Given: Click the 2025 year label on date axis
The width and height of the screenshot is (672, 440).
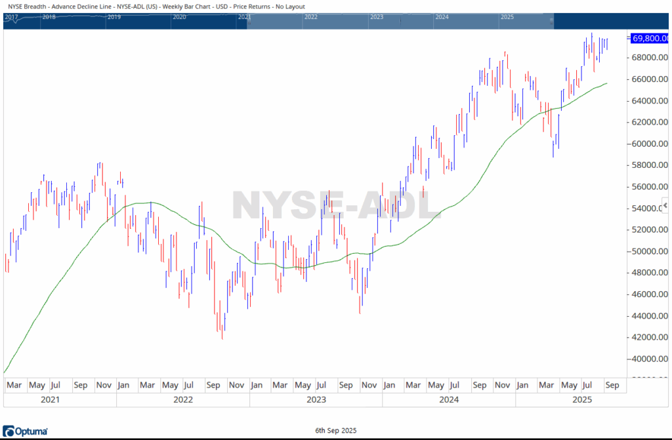Looking at the screenshot, I should pyautogui.click(x=581, y=399).
